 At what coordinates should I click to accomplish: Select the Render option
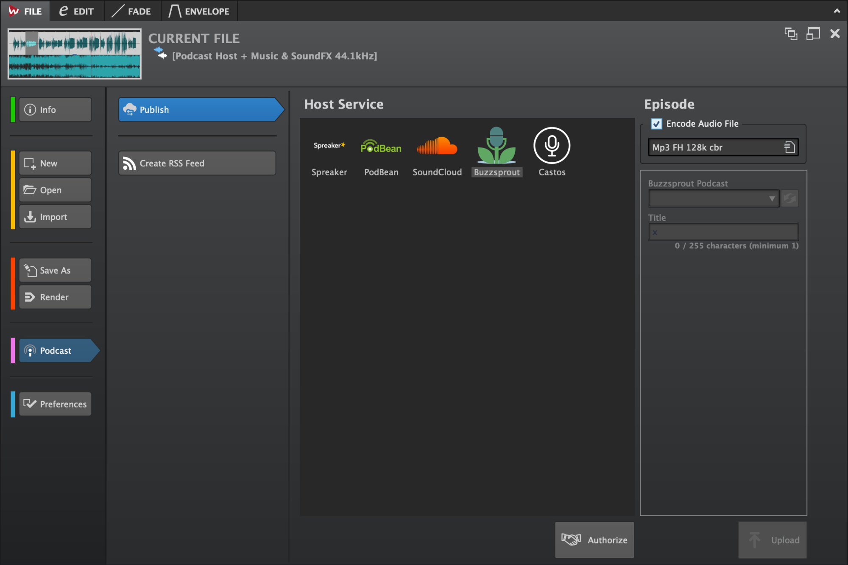click(55, 297)
